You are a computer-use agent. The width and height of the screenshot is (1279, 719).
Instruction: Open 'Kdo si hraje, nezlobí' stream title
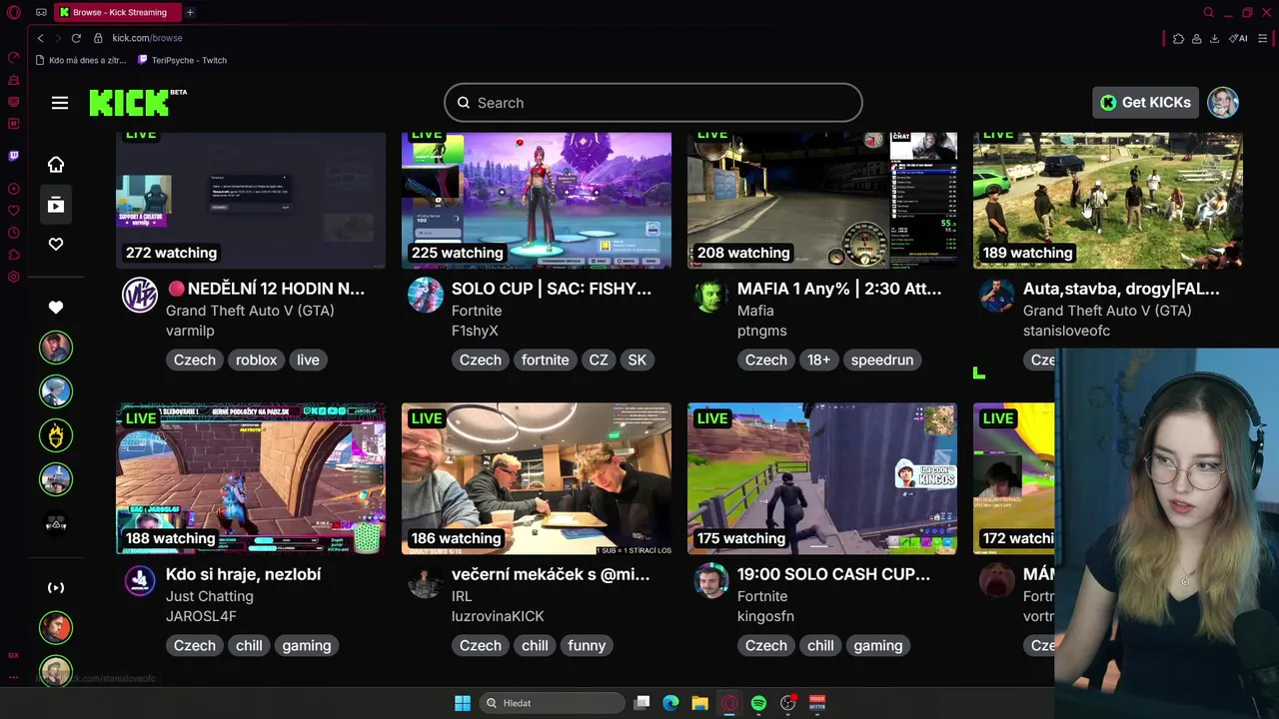tap(243, 574)
